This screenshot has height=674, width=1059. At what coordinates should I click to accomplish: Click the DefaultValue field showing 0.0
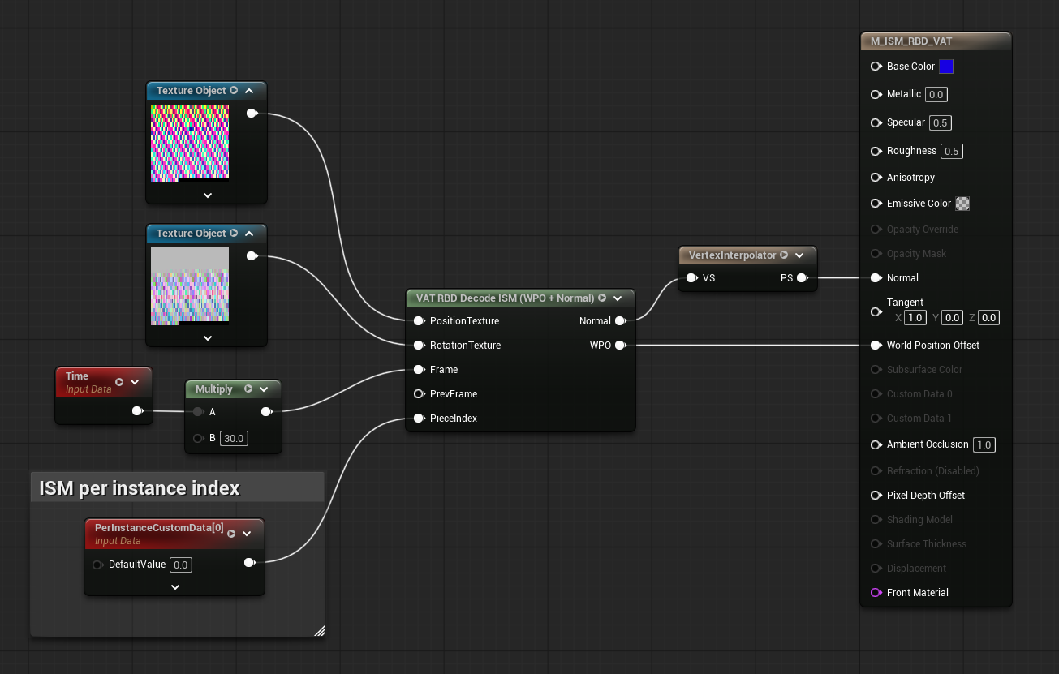coord(180,565)
